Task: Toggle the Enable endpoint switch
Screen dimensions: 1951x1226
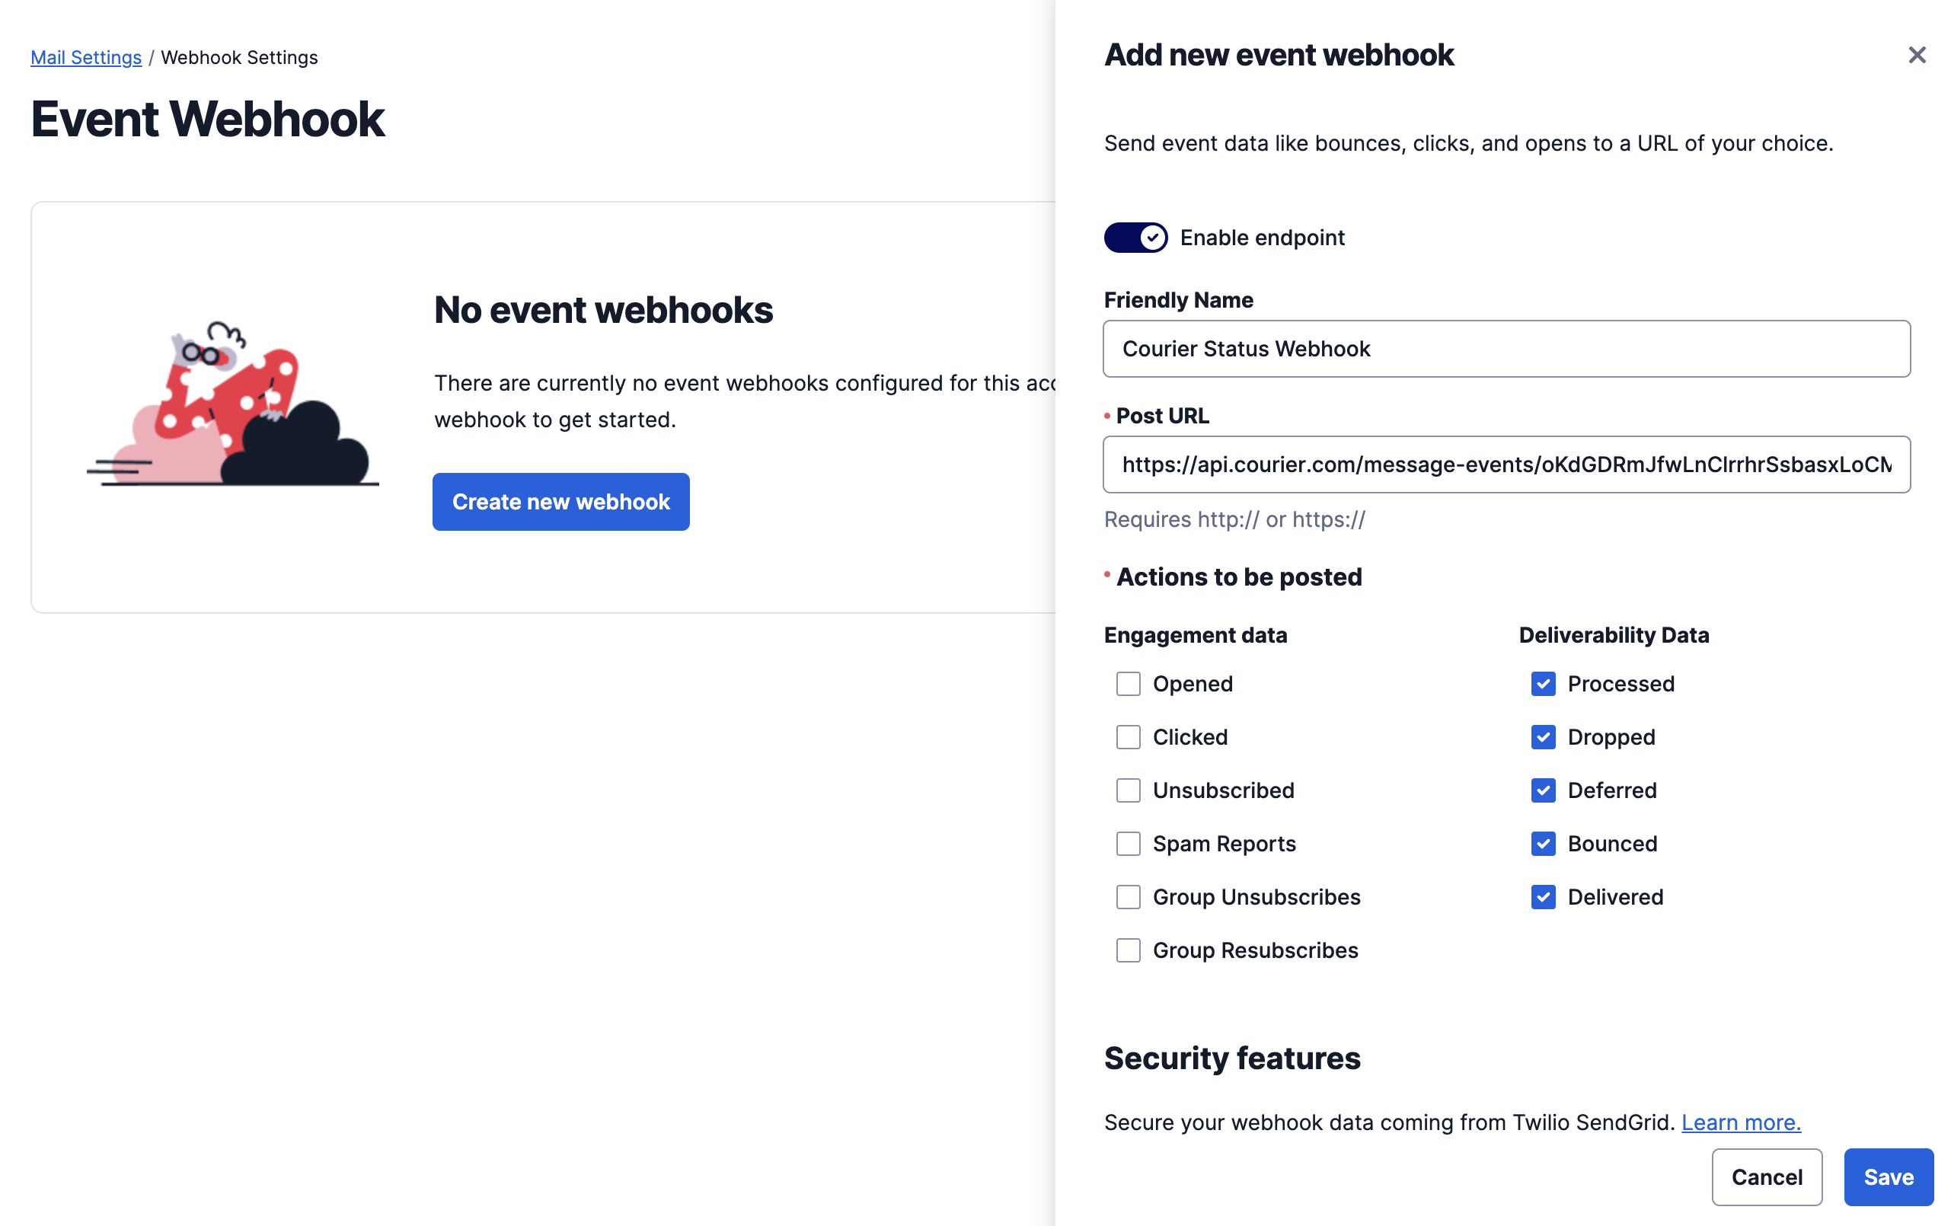Action: [1135, 238]
